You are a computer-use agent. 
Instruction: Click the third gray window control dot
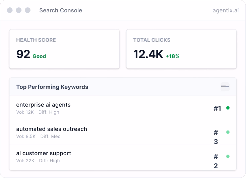(27, 10)
